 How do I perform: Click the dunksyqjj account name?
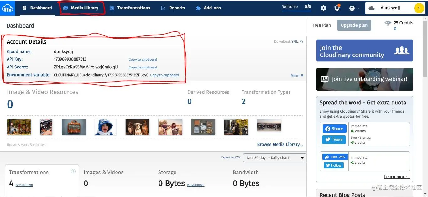point(390,8)
